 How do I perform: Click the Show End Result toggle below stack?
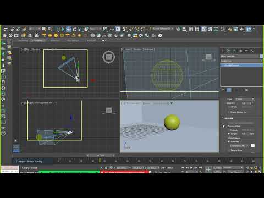(x=229, y=90)
